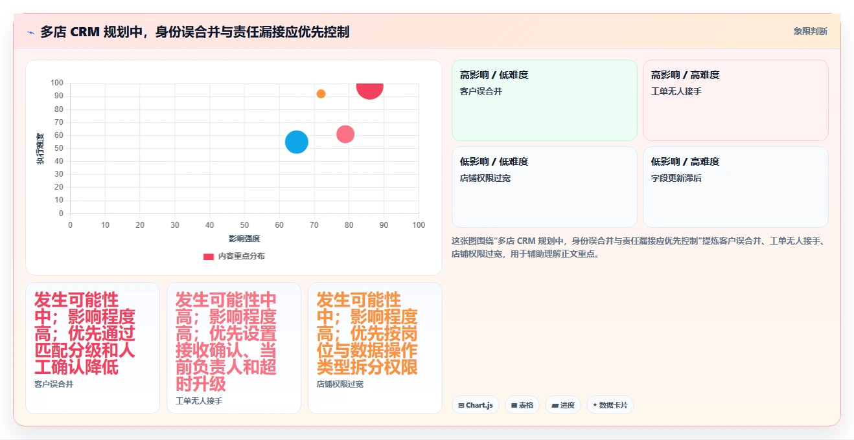Click 字段更新滞后 text in quadrant
This screenshot has width=854, height=440.
point(676,178)
